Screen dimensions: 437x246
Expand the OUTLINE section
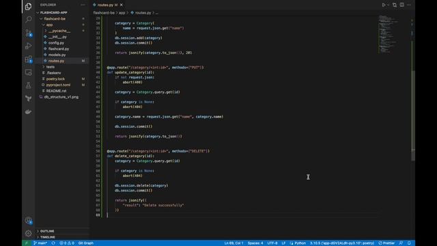click(x=47, y=231)
